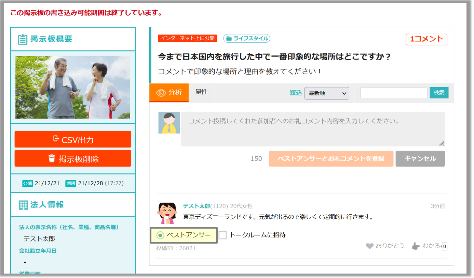Click the heart icon for ありがとう
This screenshot has width=474, height=278.
click(x=369, y=246)
